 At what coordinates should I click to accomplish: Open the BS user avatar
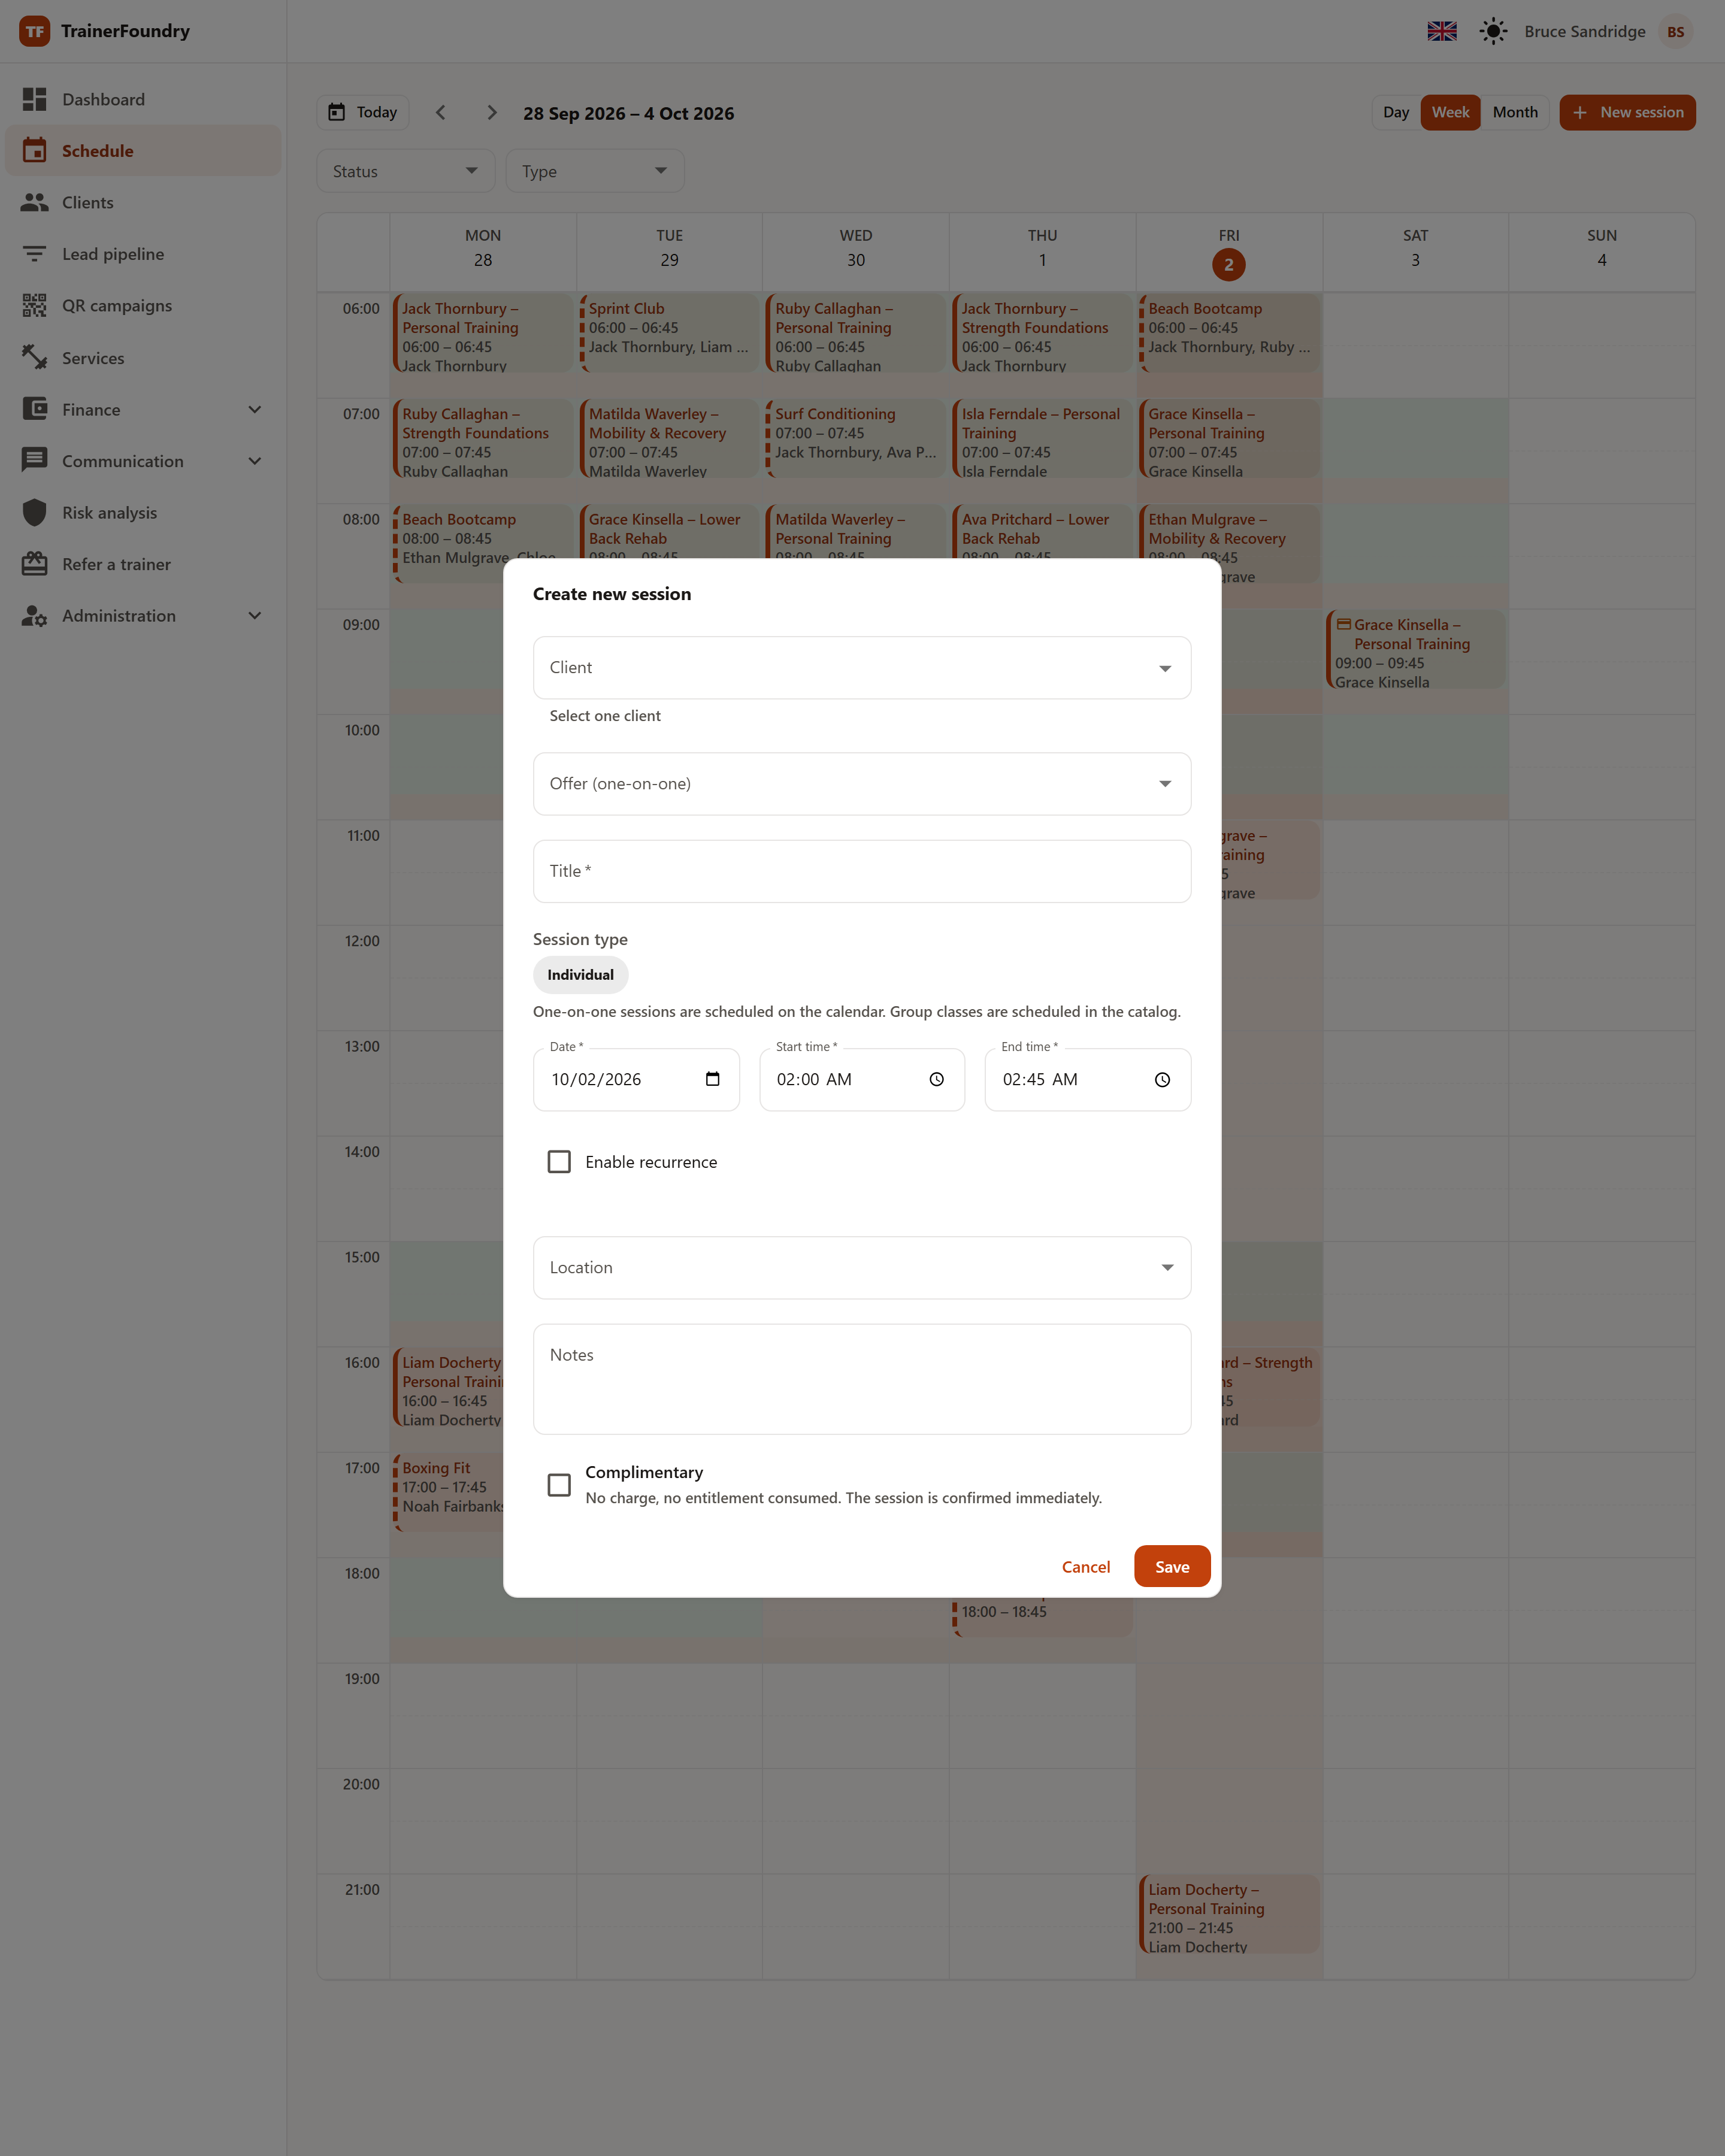[x=1675, y=31]
